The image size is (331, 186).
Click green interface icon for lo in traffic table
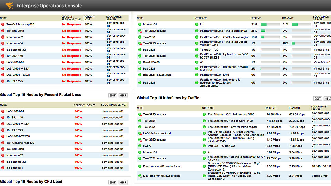[x=204, y=152]
